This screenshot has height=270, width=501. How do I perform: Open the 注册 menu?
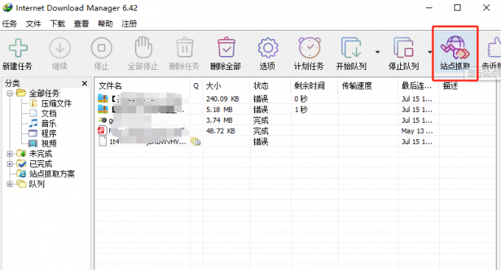[x=129, y=24]
